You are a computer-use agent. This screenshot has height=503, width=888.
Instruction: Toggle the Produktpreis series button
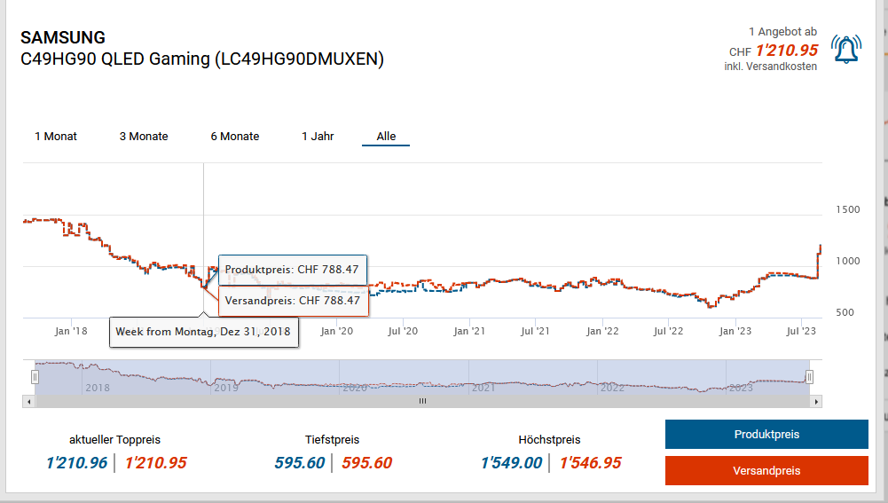(x=766, y=435)
